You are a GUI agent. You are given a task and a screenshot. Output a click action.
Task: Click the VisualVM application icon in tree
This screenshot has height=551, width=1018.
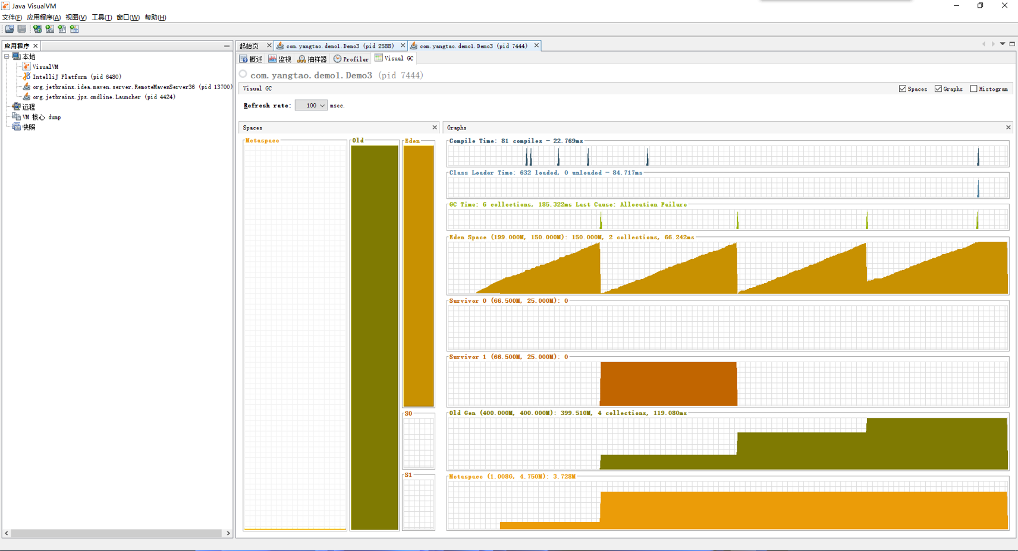[27, 66]
